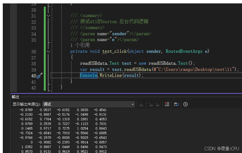Click output value 0.7764
Viewport: 242px width, 153px height.
coord(45,119)
